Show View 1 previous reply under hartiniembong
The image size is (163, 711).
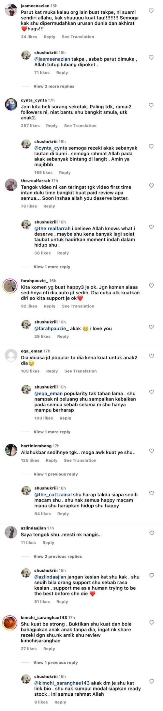pyautogui.click(x=56, y=474)
